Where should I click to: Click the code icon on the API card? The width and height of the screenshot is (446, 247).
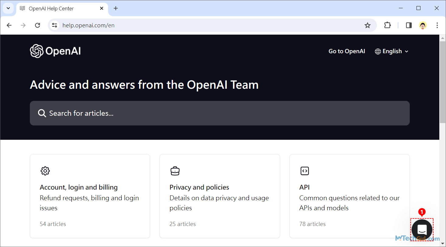pos(305,171)
